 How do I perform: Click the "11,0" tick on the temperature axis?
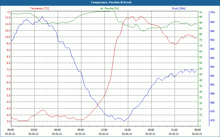click(x=8, y=24)
